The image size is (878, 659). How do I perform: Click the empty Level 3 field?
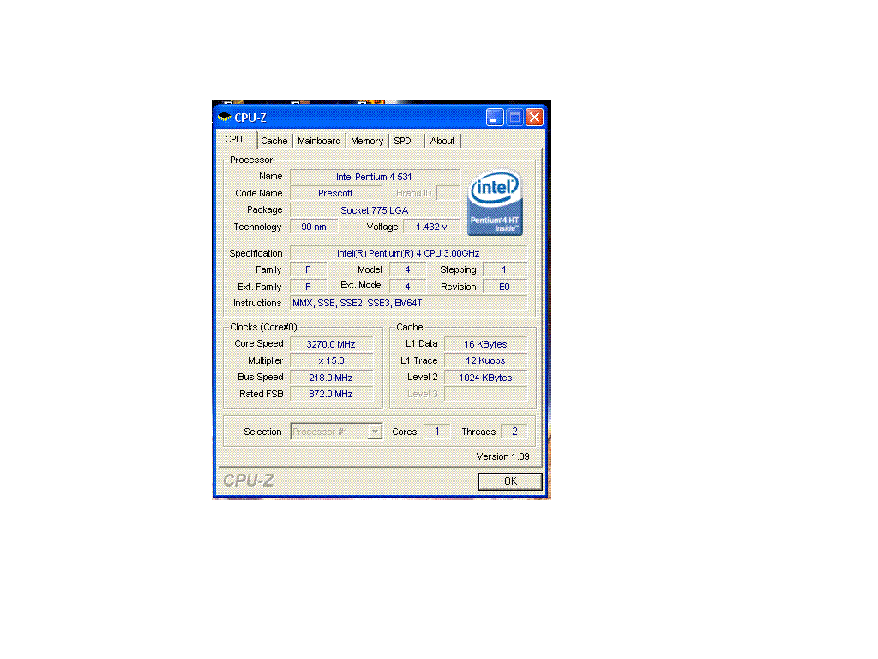(485, 395)
